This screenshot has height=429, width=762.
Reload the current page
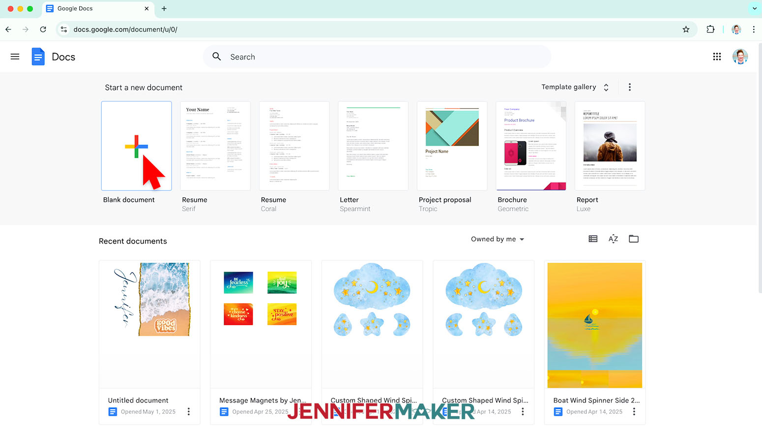43,30
